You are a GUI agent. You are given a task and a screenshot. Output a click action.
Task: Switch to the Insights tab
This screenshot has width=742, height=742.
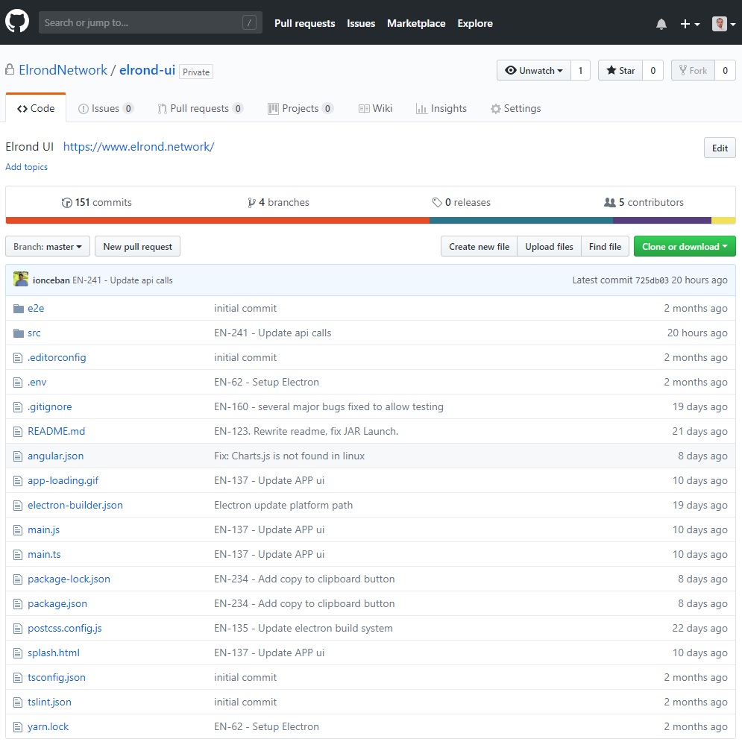tap(441, 108)
